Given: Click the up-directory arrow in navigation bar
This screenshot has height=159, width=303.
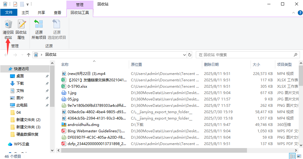Looking at the screenshot, I should [x=29, y=55].
